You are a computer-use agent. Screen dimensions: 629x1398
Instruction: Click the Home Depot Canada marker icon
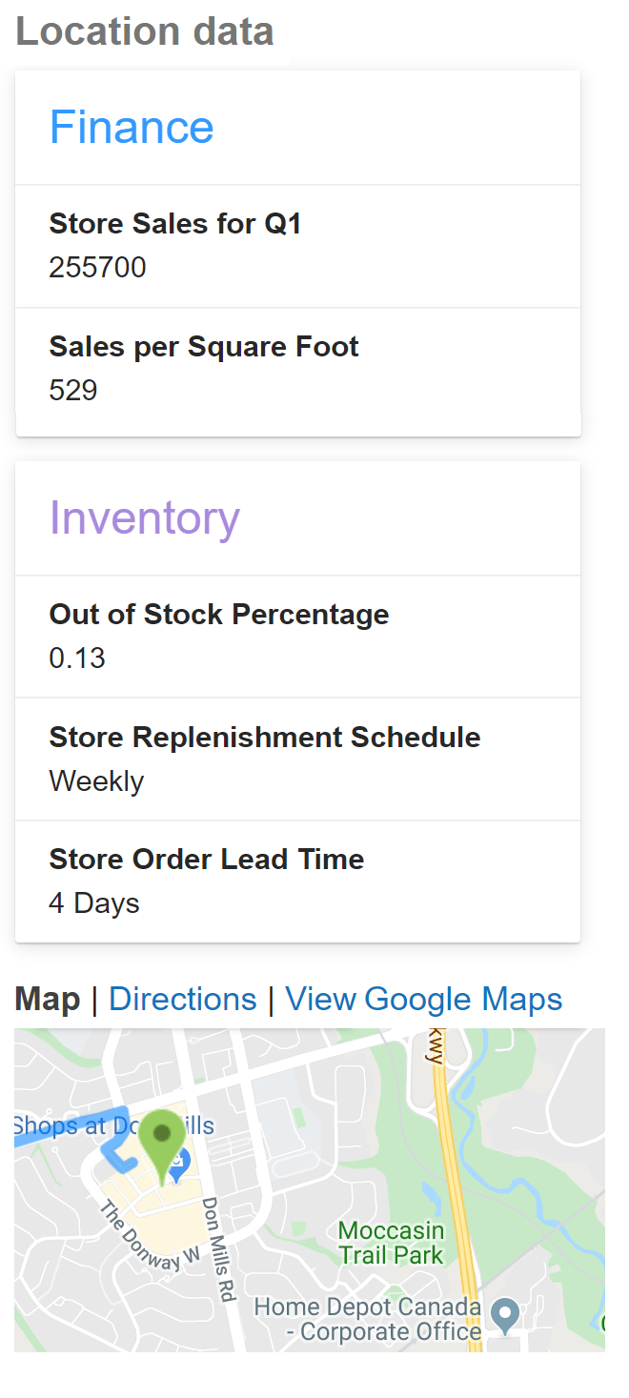504,1316
